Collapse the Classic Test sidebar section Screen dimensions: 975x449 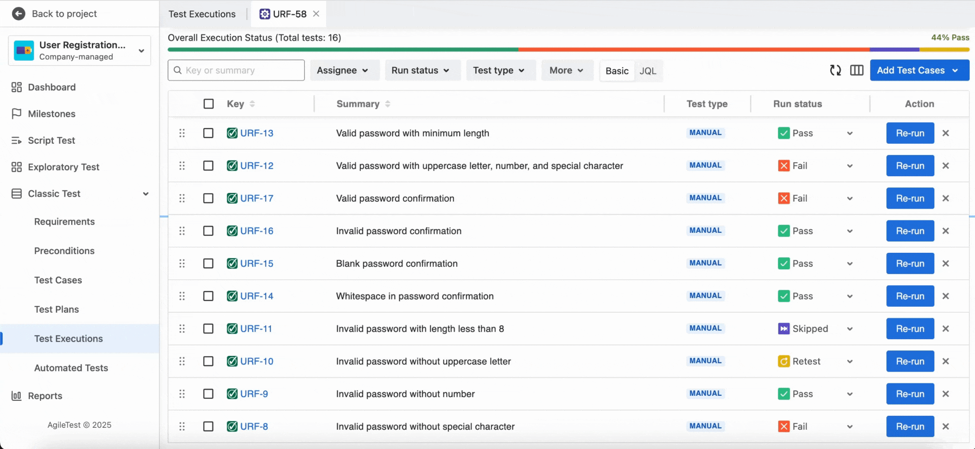(146, 194)
